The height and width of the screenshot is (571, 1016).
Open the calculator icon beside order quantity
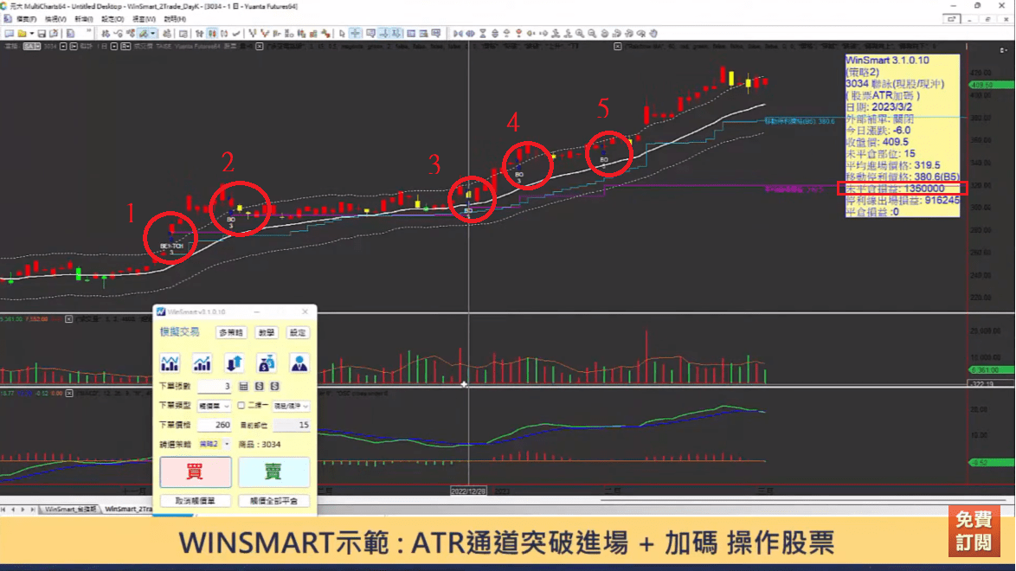[x=244, y=386]
